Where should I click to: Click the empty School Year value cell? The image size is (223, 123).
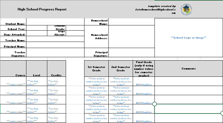pos(37,28)
